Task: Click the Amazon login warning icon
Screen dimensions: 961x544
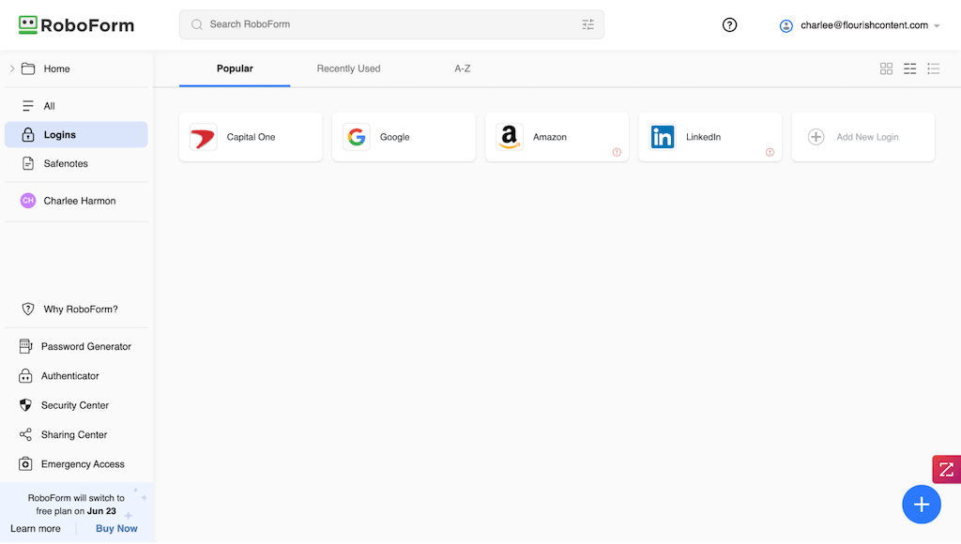Action: [617, 152]
